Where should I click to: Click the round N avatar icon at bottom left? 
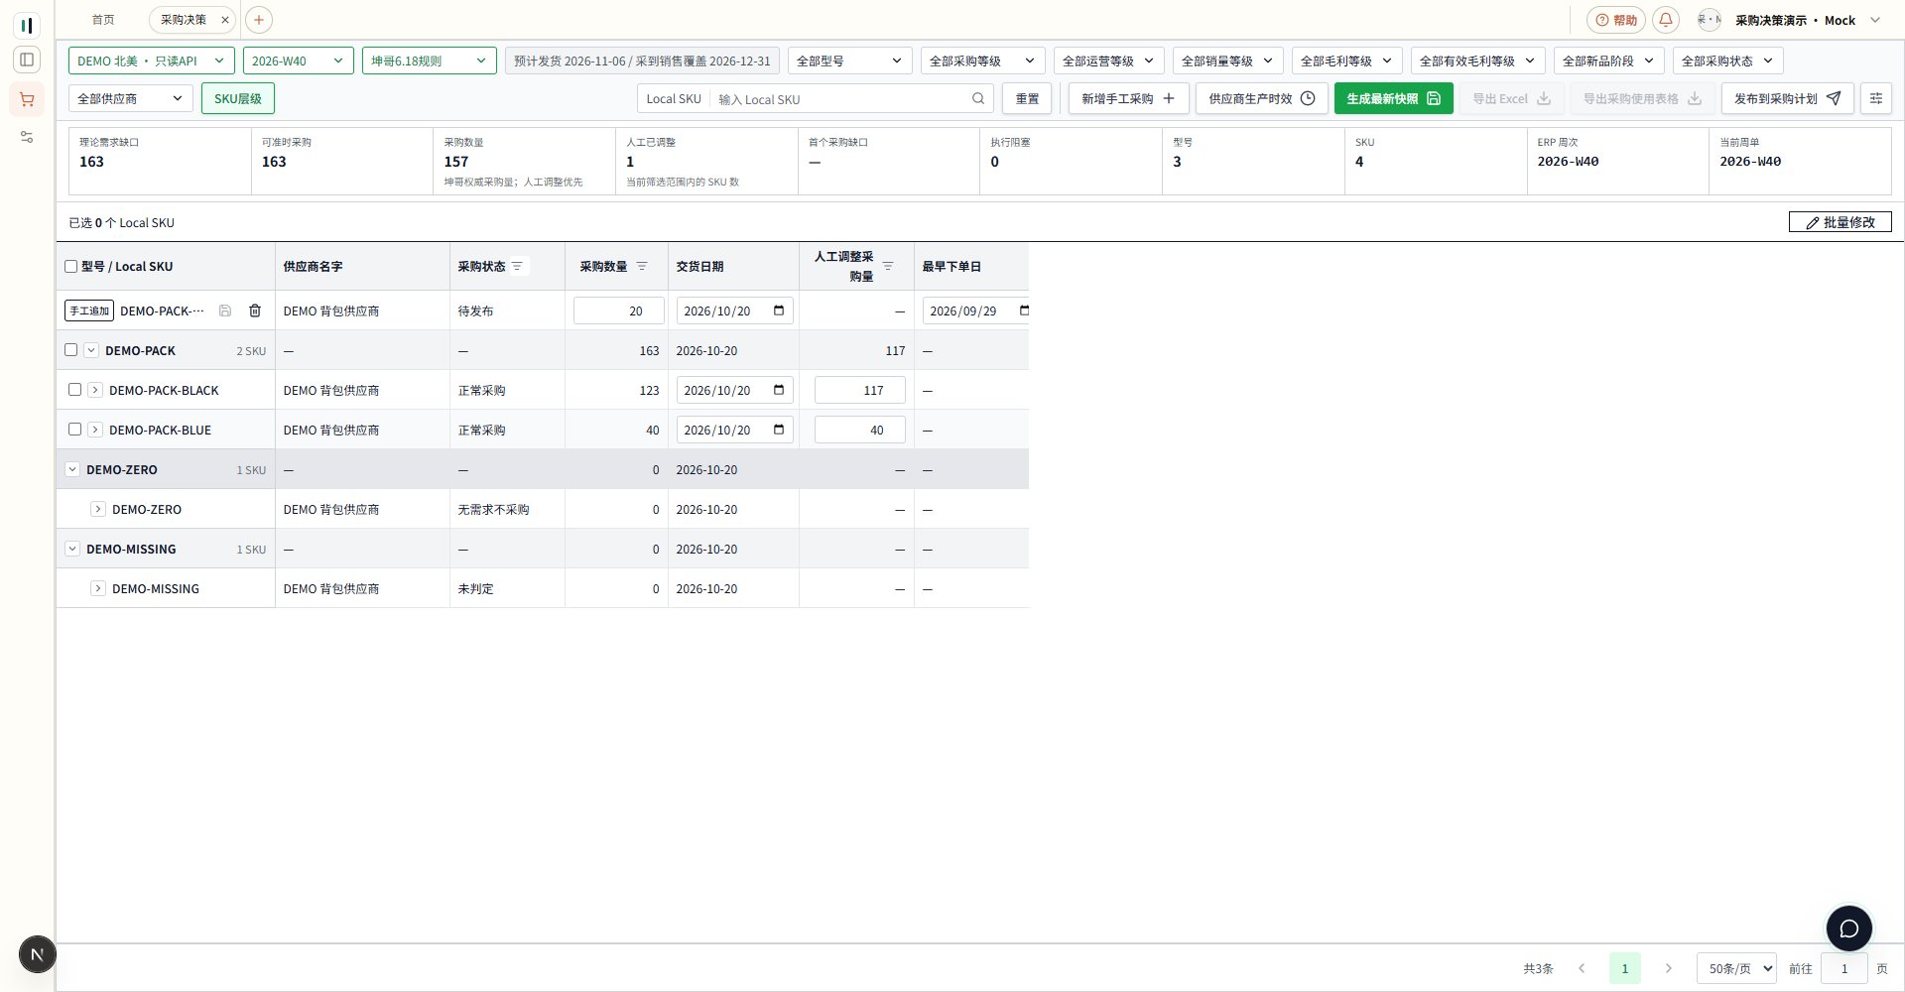[38, 954]
